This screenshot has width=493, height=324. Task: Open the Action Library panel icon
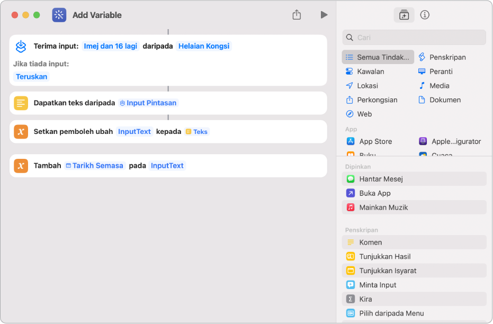(404, 15)
